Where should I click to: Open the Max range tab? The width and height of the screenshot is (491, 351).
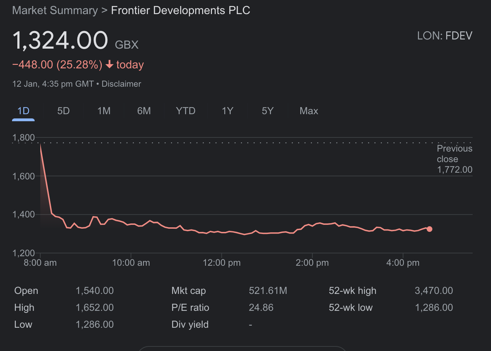coord(309,111)
